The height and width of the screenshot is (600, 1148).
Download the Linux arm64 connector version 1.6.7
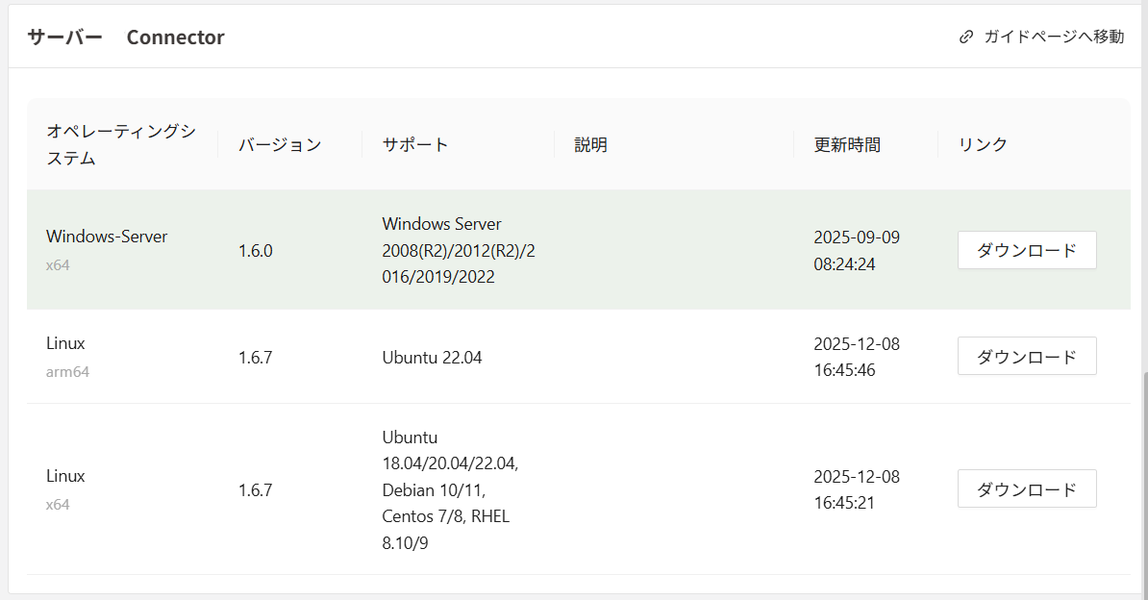1026,356
